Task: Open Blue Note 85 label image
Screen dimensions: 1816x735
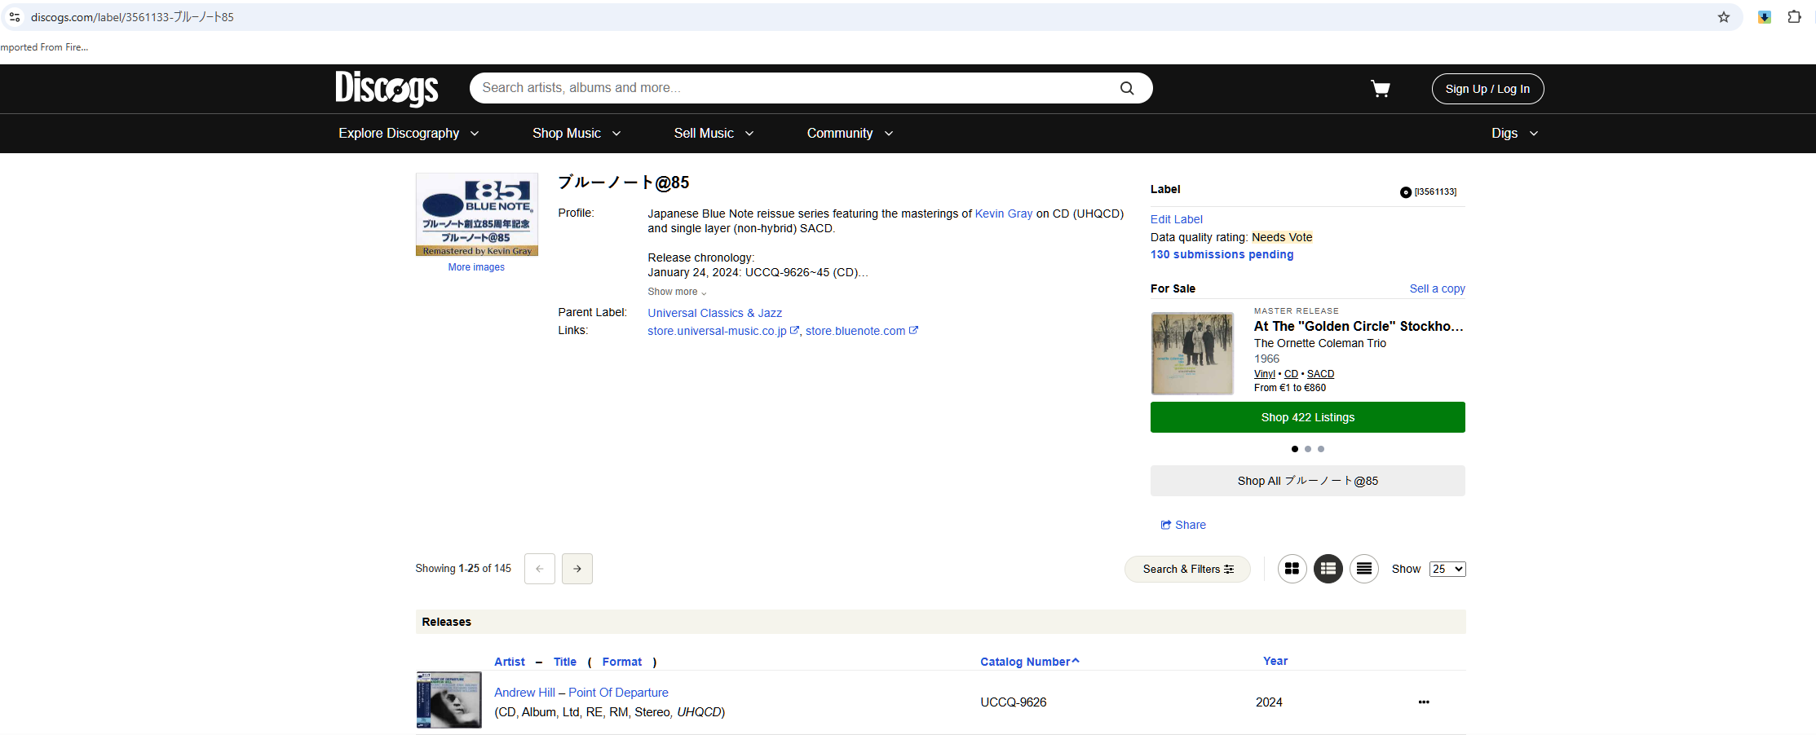Action: coord(477,214)
